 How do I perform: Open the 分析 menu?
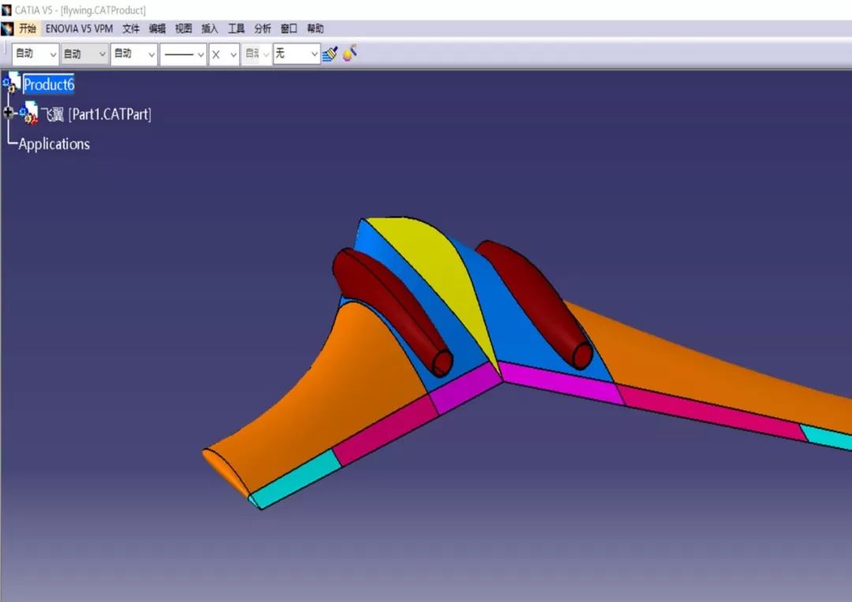pos(263,29)
